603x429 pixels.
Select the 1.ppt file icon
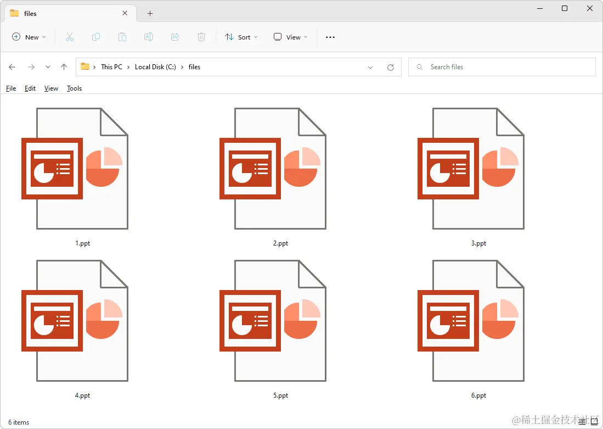click(75, 169)
